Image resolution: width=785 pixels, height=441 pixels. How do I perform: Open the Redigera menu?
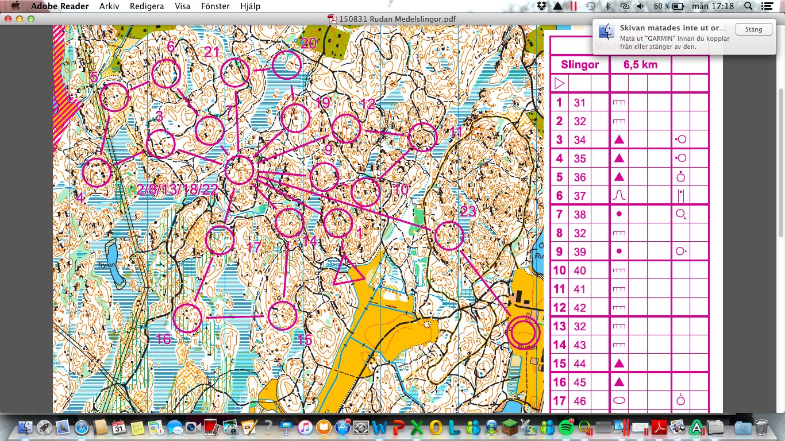pos(147,6)
